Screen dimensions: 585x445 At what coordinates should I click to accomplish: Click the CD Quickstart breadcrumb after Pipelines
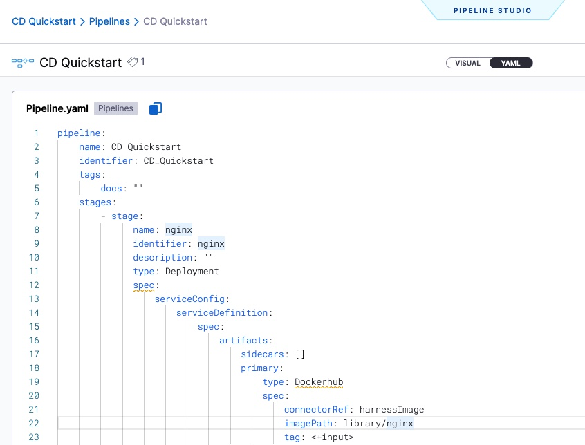click(174, 21)
